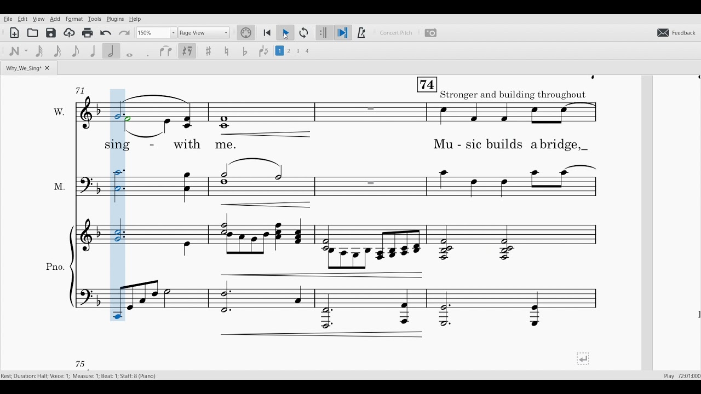
Task: Open the File menu
Action: pos(8,19)
